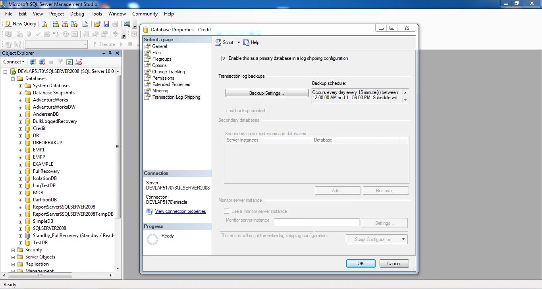Close the Object Explorer panel
This screenshot has width=542, height=289.
(118, 53)
